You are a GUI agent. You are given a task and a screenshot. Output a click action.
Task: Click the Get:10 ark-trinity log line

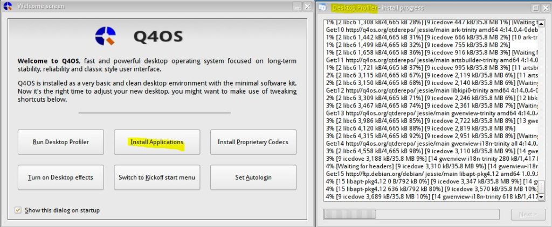point(432,29)
